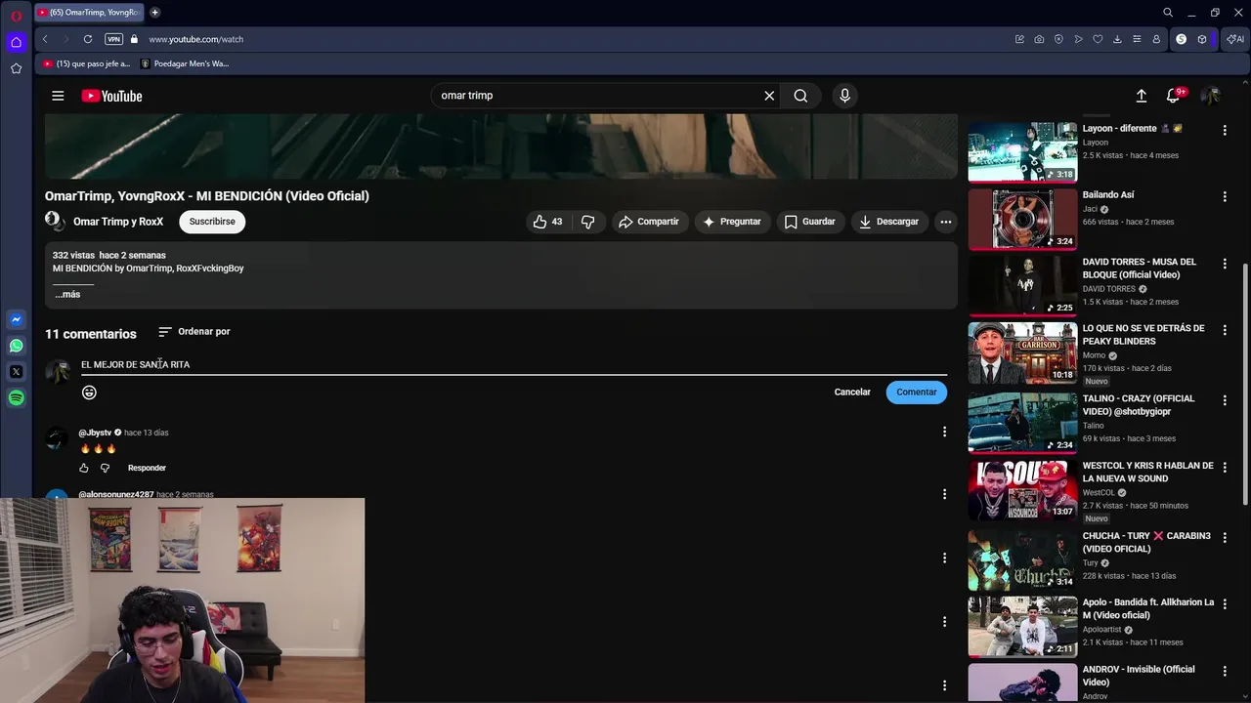
Task: Open X Twitter in Opera sidebar
Action: point(16,372)
